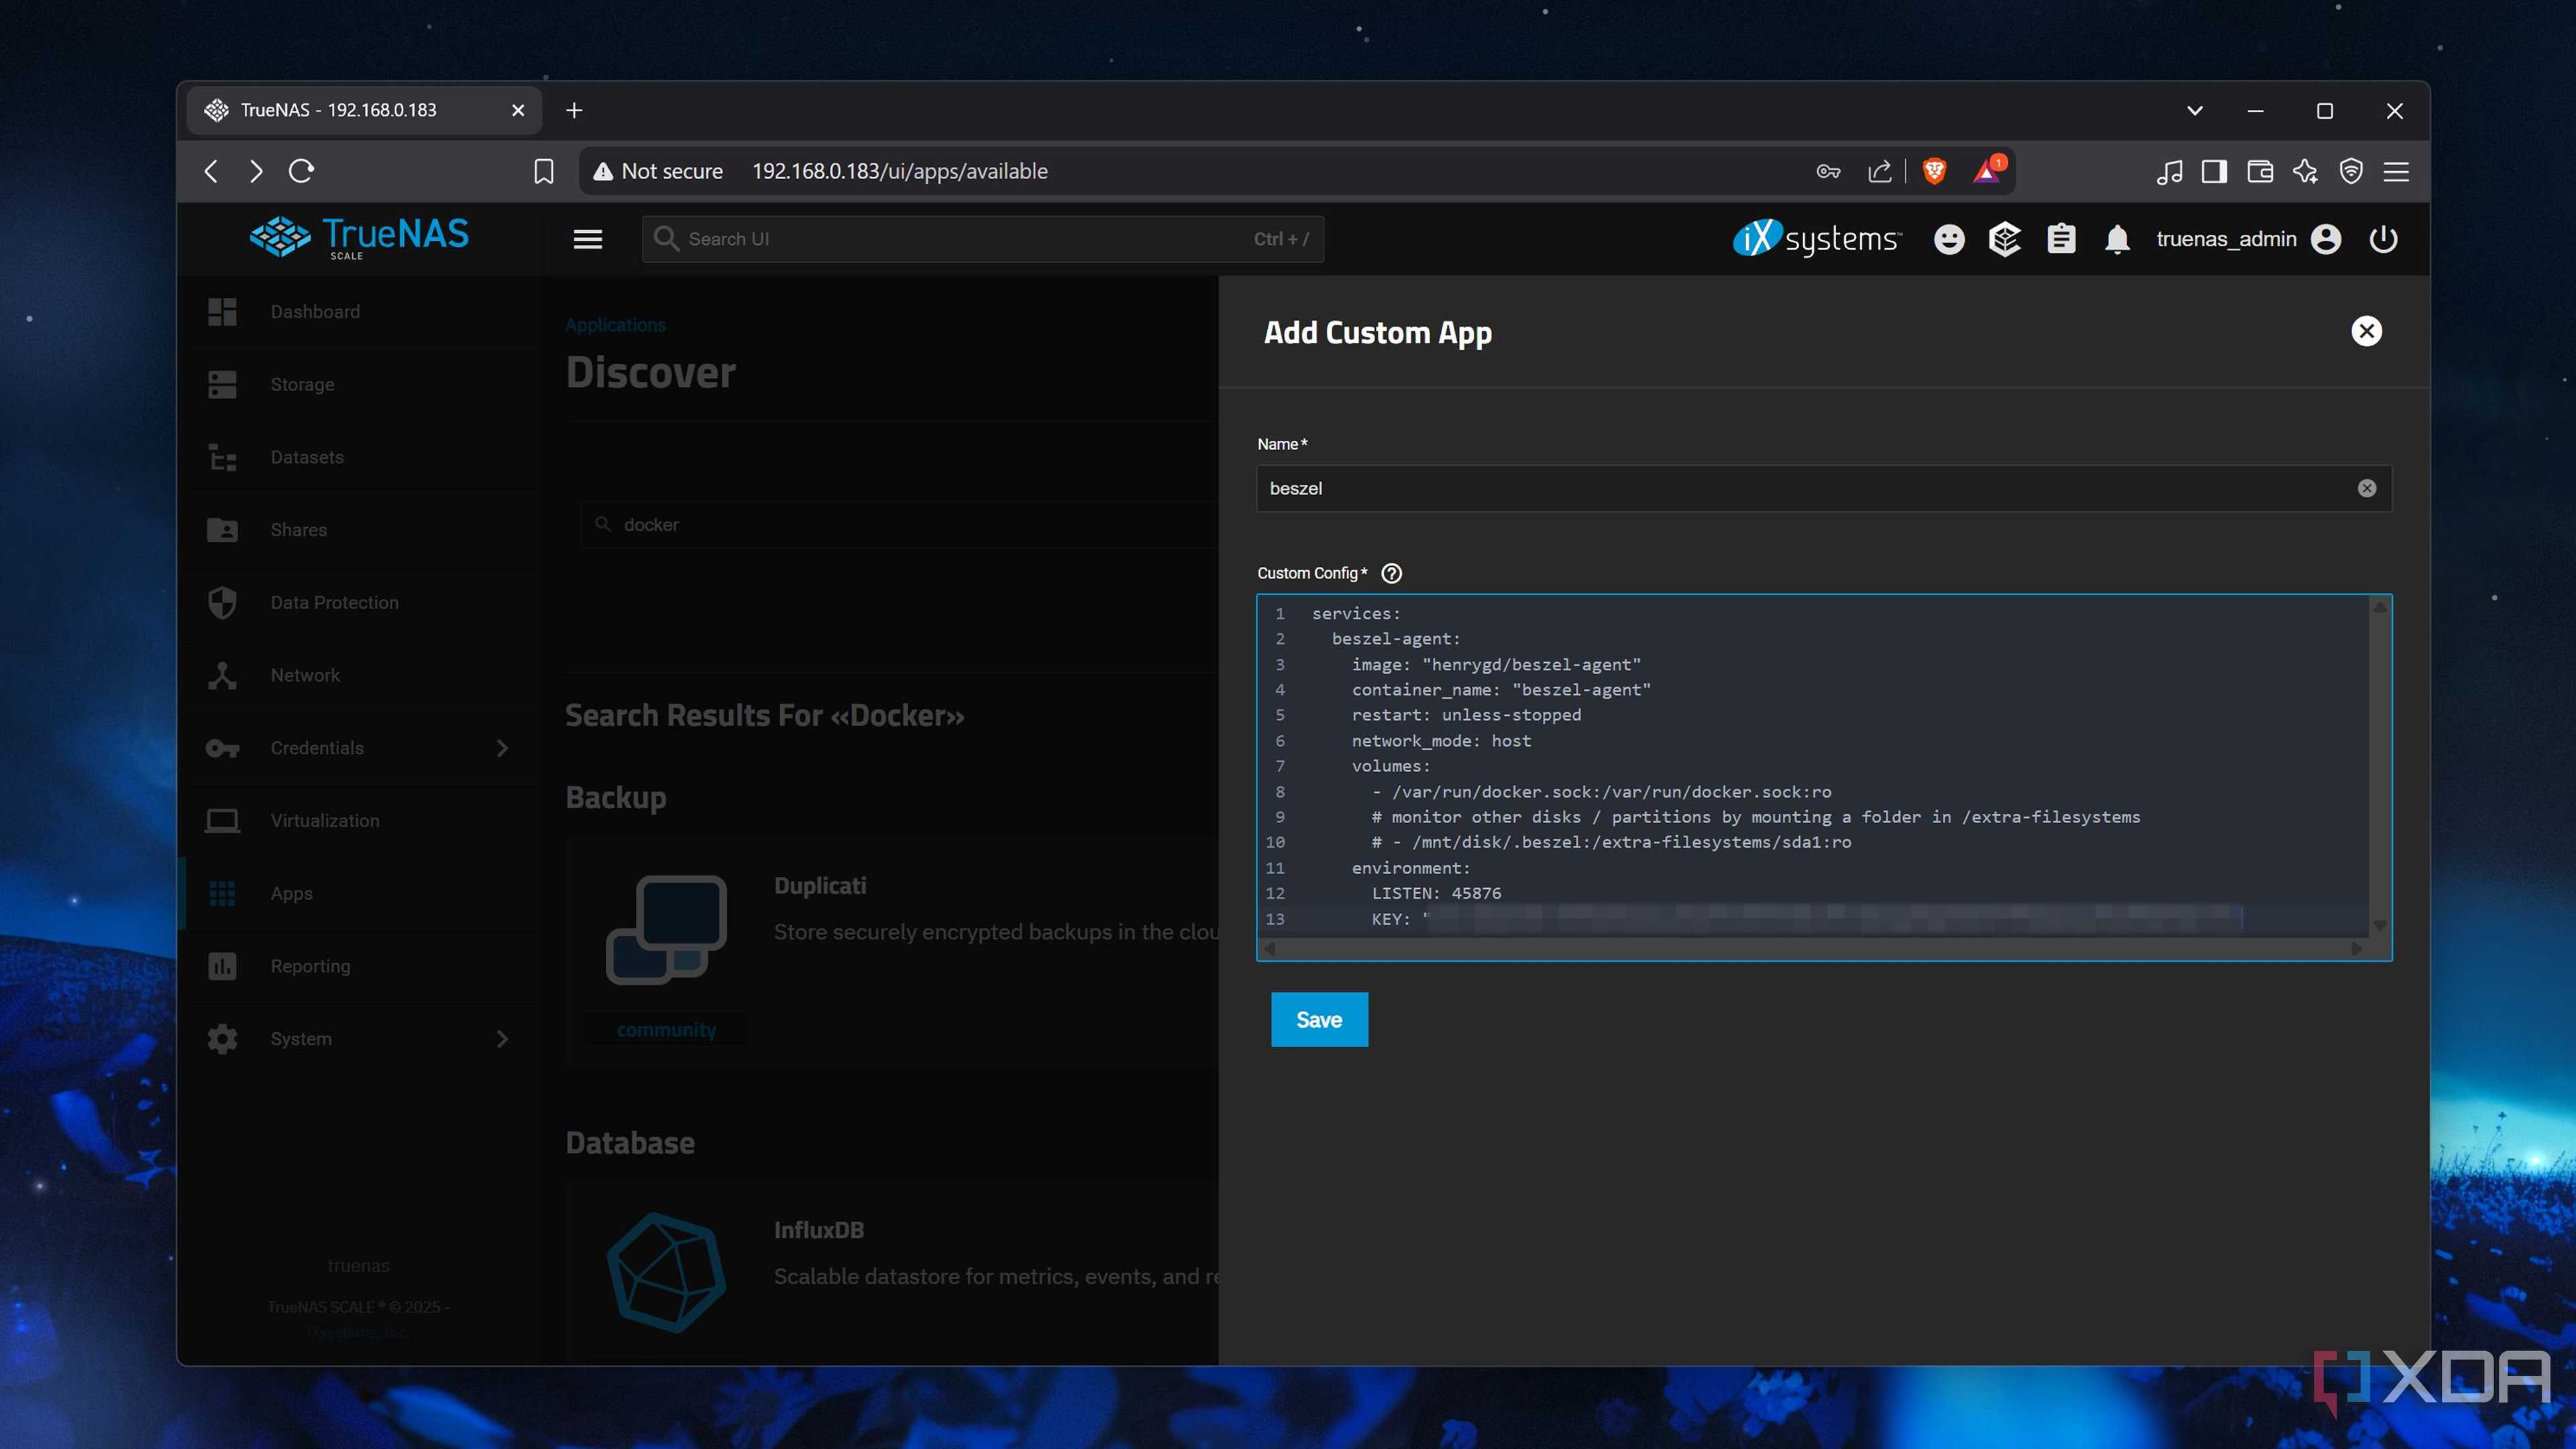Click the power icon in top bar
This screenshot has width=2576, height=1449.
pyautogui.click(x=2383, y=239)
